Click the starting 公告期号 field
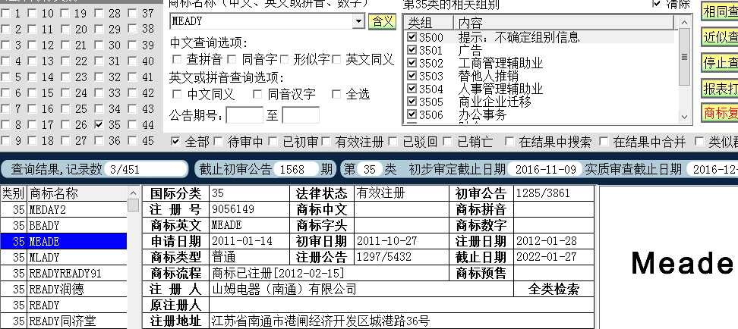The width and height of the screenshot is (738, 329). [244, 115]
